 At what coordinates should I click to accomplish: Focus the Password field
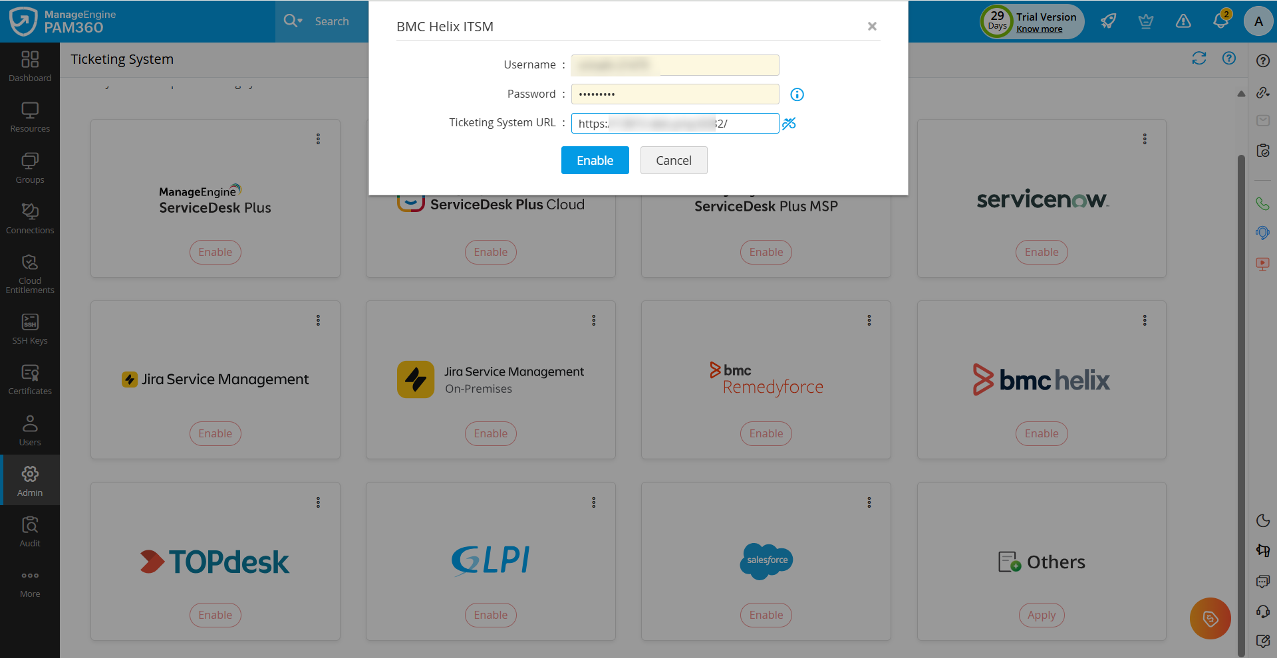click(675, 94)
